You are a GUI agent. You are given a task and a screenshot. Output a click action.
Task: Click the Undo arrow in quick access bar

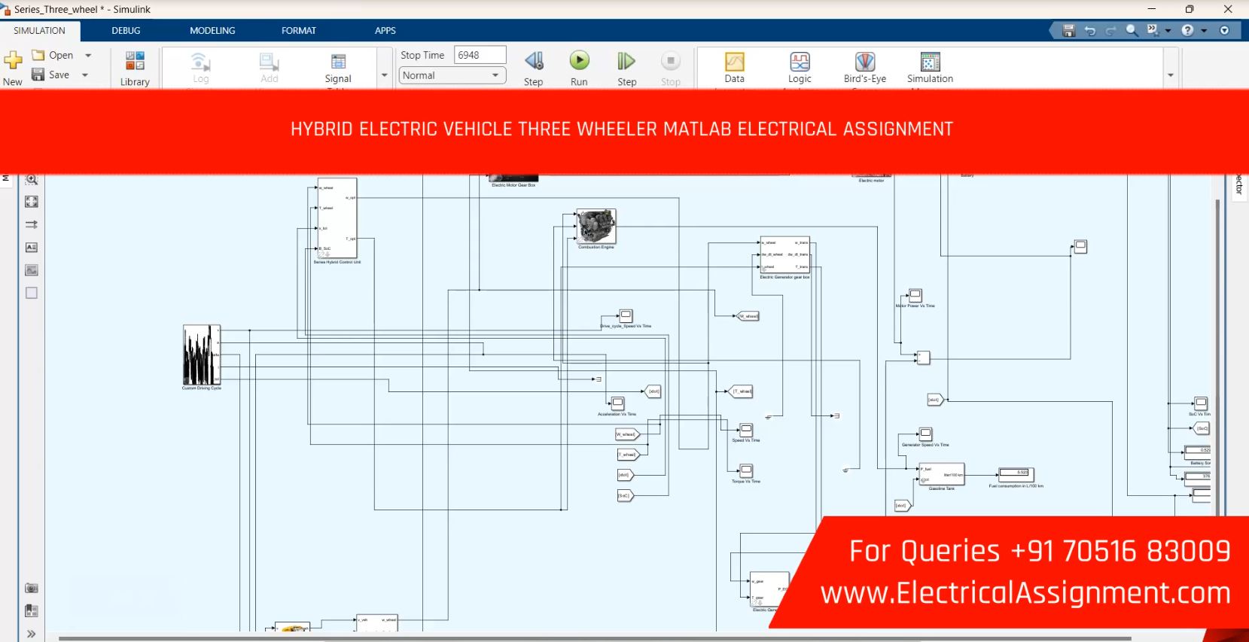tap(1089, 30)
